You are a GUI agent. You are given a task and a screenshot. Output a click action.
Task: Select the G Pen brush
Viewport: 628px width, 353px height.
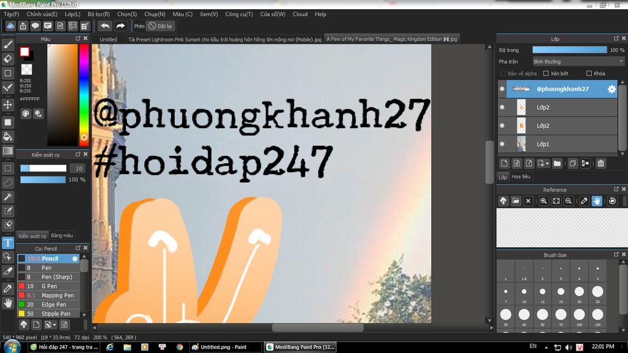(x=48, y=286)
